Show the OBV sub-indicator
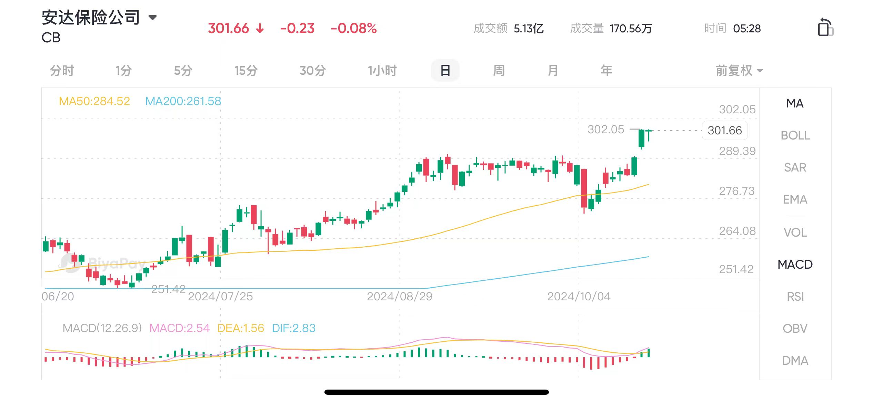Image resolution: width=873 pixels, height=403 pixels. [795, 329]
